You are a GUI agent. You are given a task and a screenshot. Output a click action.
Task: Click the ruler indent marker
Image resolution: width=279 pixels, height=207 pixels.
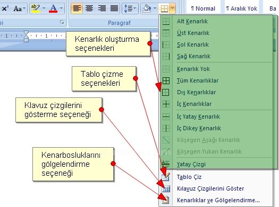[x=26, y=37]
